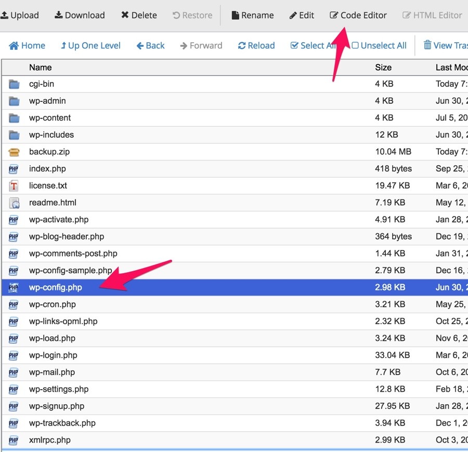Click the 27.95 KB size cell
Screen dimensions: 468x452
pos(393,406)
